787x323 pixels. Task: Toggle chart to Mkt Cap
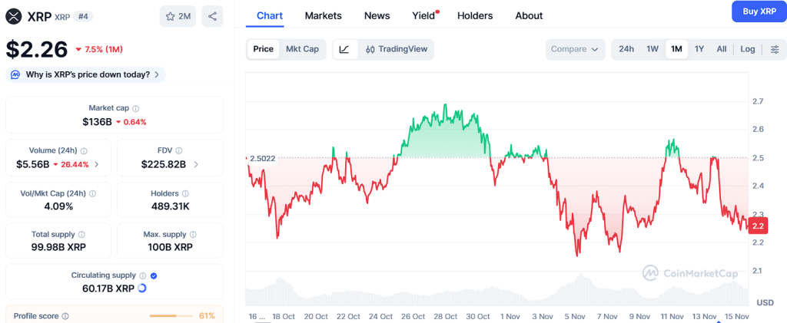[x=302, y=49]
